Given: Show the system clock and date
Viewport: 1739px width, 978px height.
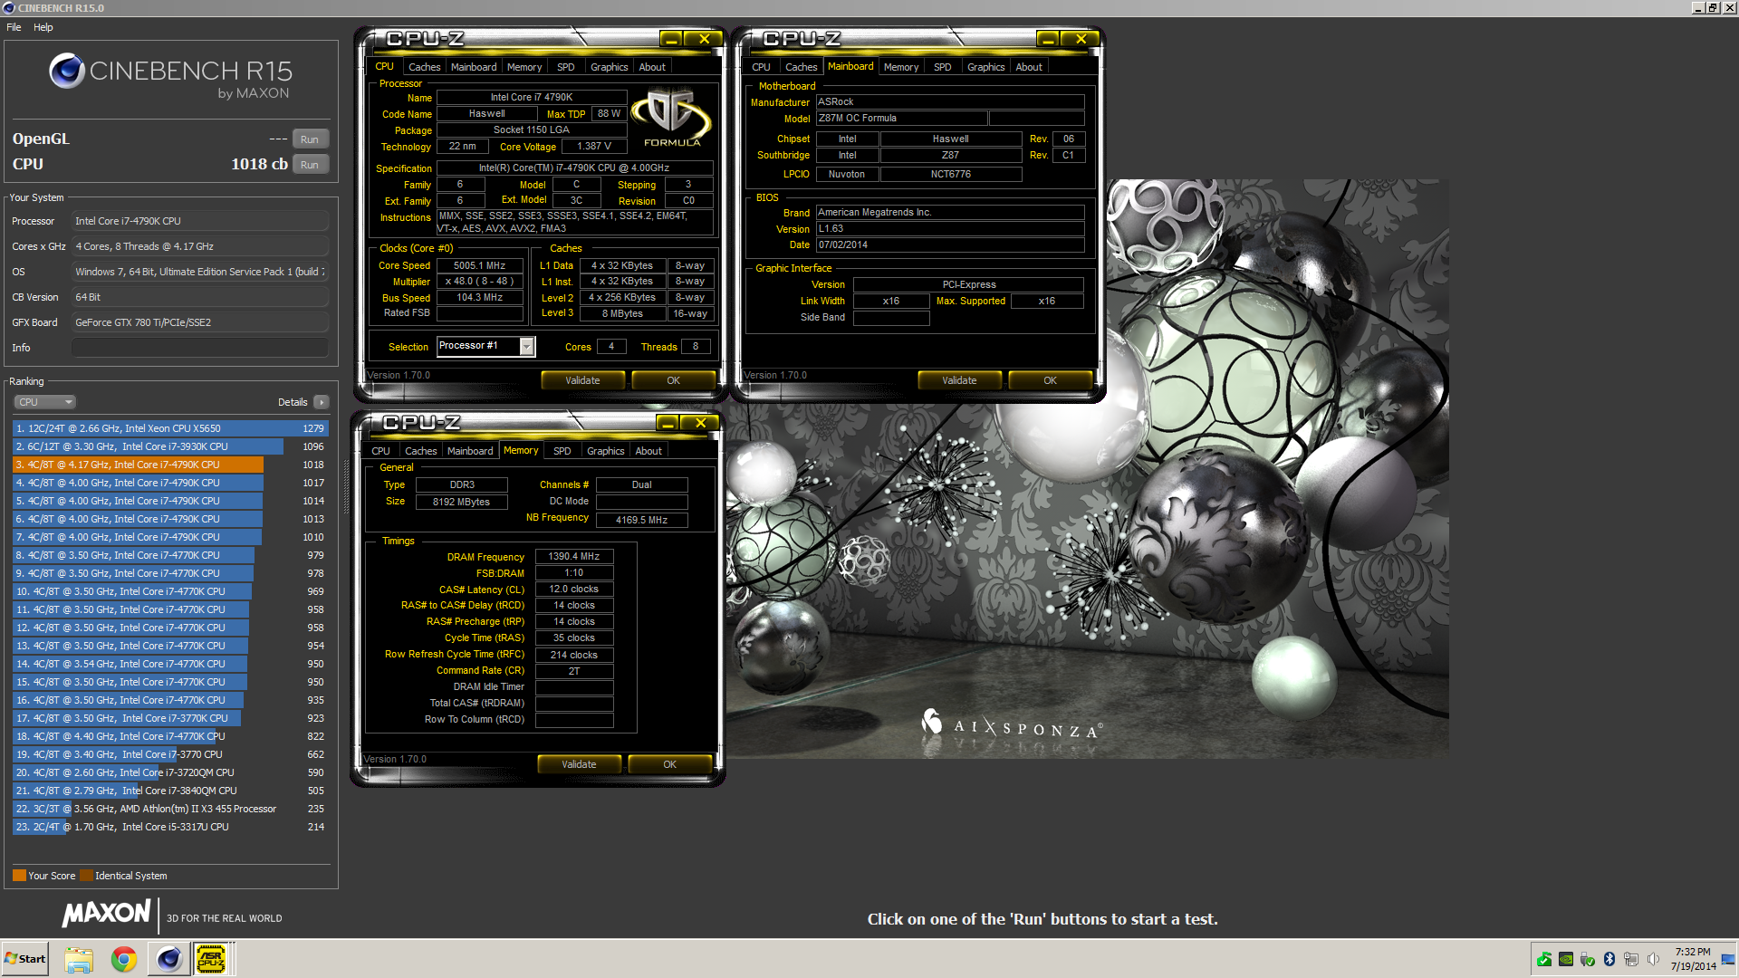Looking at the screenshot, I should pos(1693,959).
